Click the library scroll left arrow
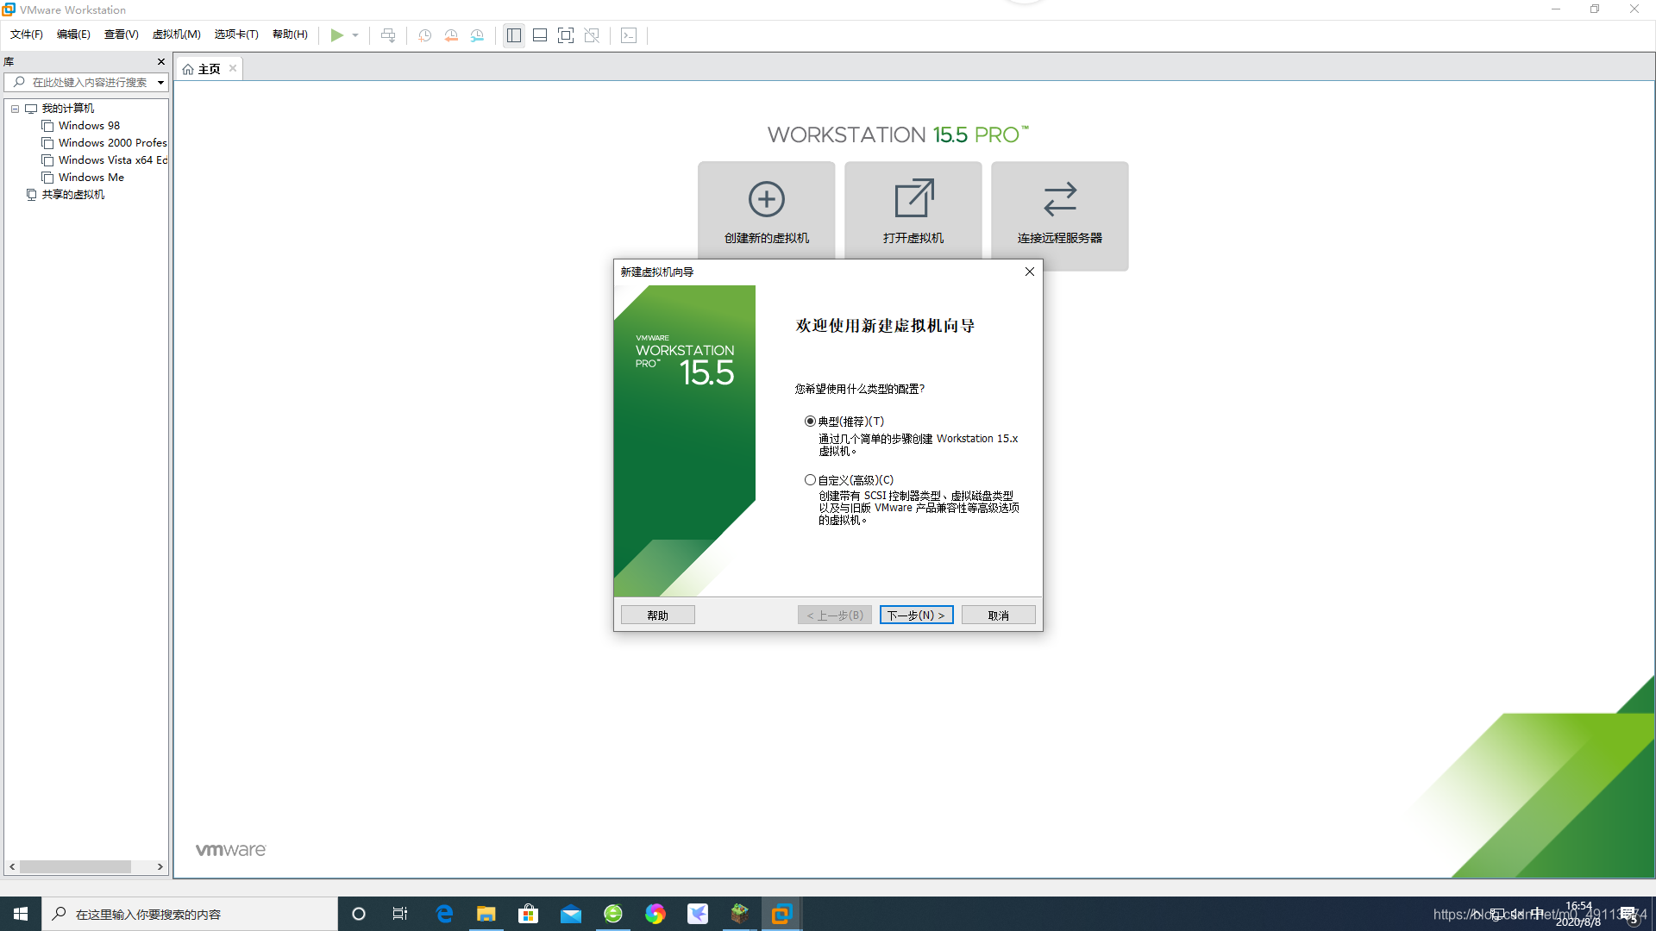 tap(12, 867)
